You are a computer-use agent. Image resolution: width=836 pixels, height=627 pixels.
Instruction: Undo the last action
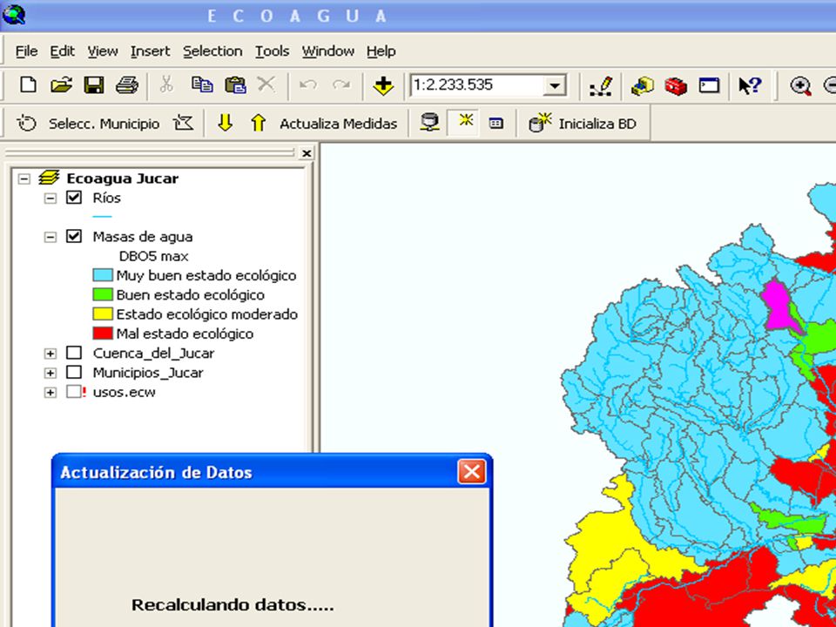[x=307, y=84]
